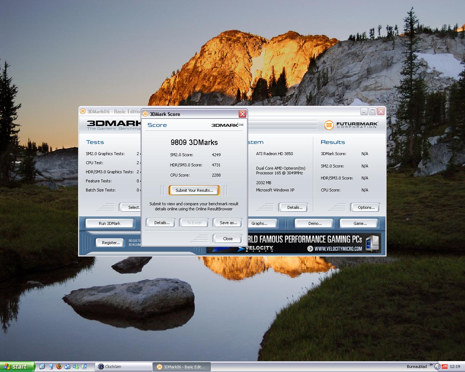Viewport: 465px width, 372px height.
Task: Launch Internet Explorer from Quick Launch
Action: click(42, 367)
